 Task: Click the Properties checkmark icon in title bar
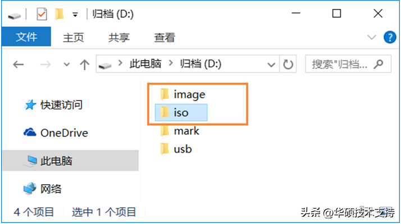(42, 14)
